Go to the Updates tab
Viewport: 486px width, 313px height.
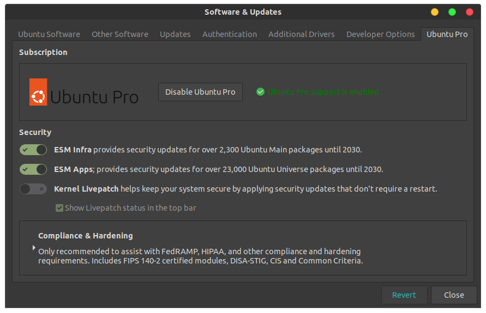(175, 34)
